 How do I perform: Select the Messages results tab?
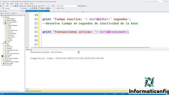(29, 50)
